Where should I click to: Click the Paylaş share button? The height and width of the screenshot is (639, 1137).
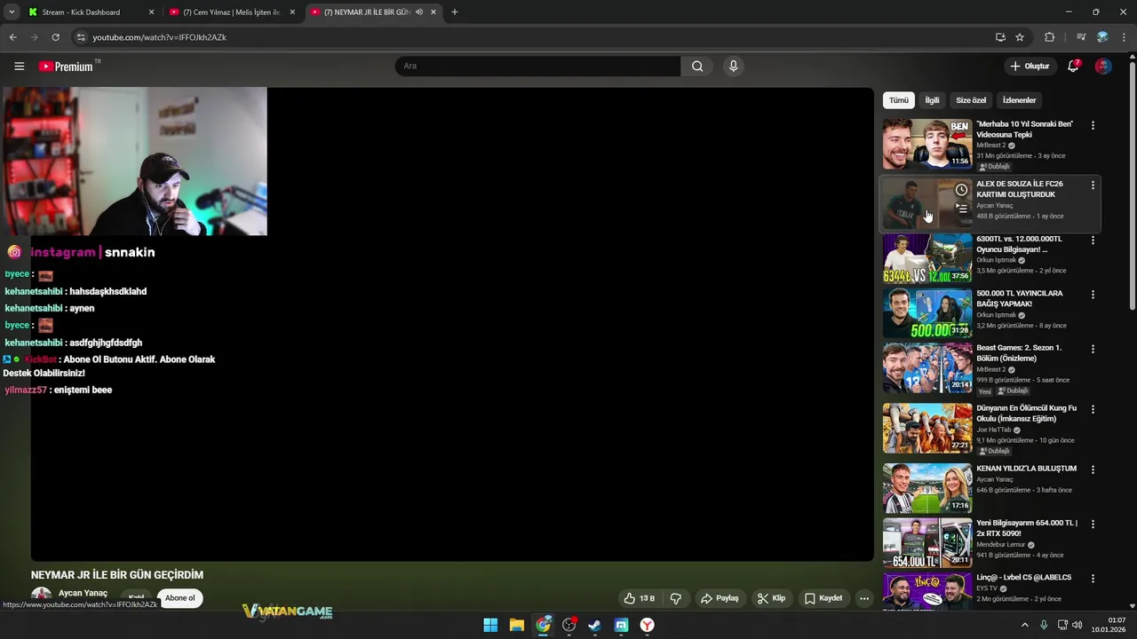tap(720, 598)
